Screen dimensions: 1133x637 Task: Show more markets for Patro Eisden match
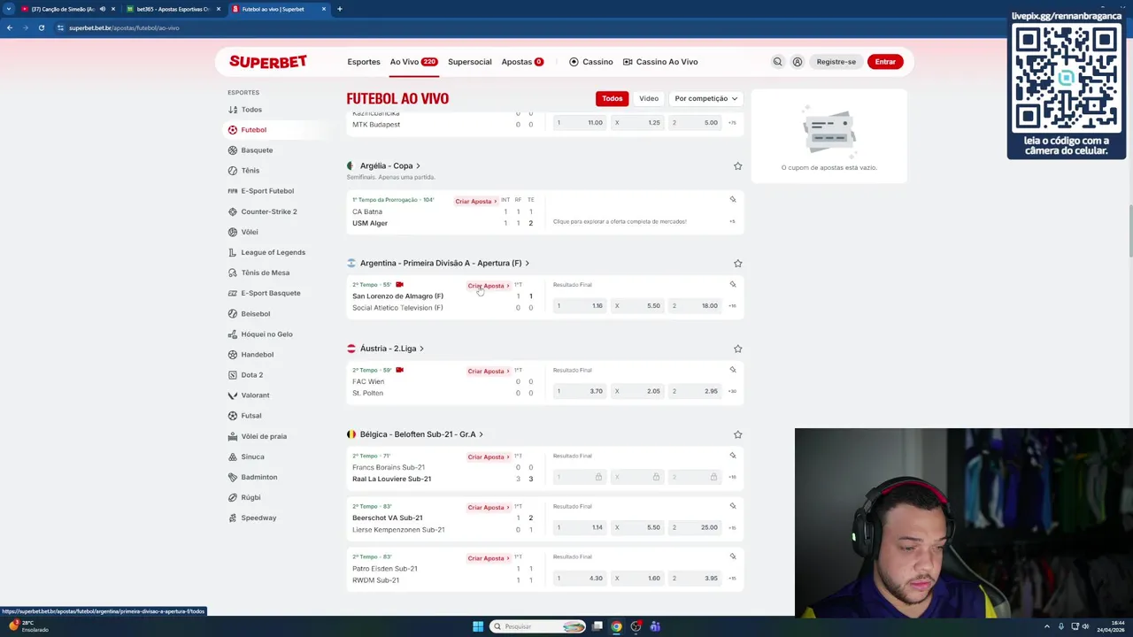point(732,579)
